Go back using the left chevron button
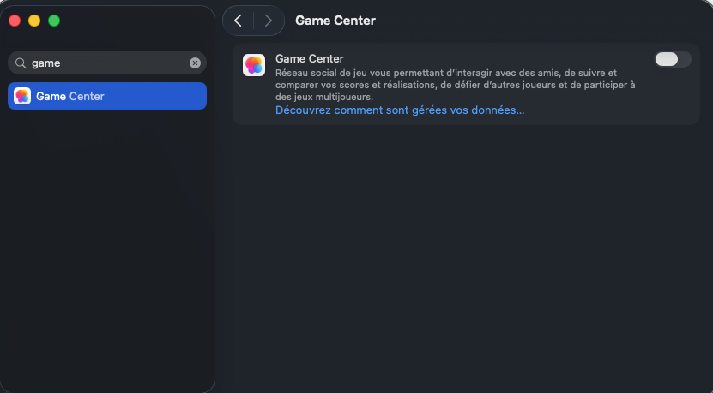The image size is (713, 393). click(x=238, y=21)
